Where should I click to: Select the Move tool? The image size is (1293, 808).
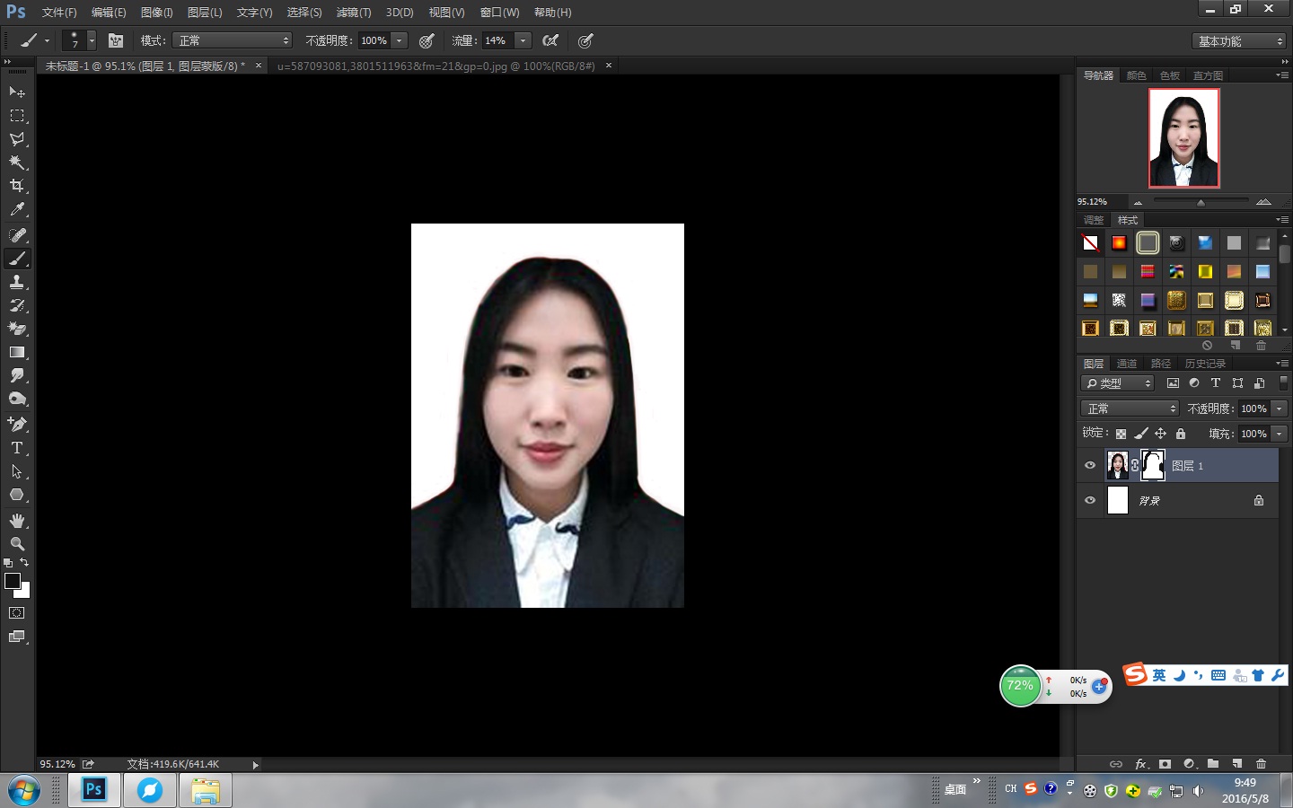17,92
